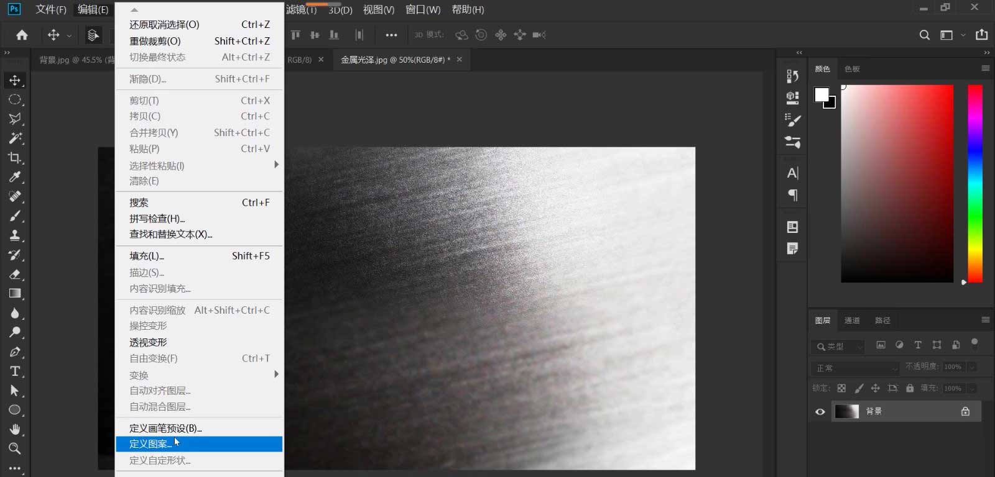Click the Share icon at top right
The image size is (995, 477).
[x=982, y=35]
